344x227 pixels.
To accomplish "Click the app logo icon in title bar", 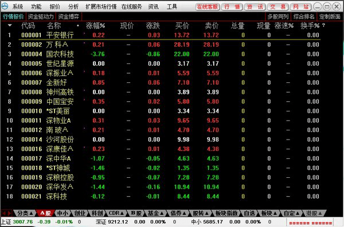I will point(5,6).
